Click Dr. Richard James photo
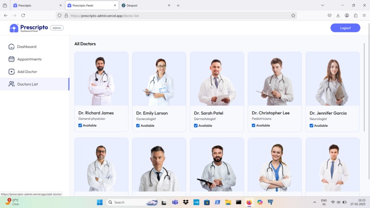370x208 pixels. [x=101, y=79]
